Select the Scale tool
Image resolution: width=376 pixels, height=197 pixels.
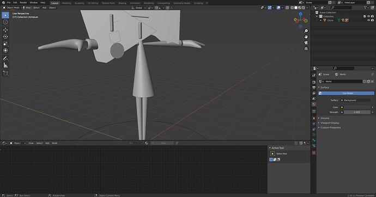(5, 44)
